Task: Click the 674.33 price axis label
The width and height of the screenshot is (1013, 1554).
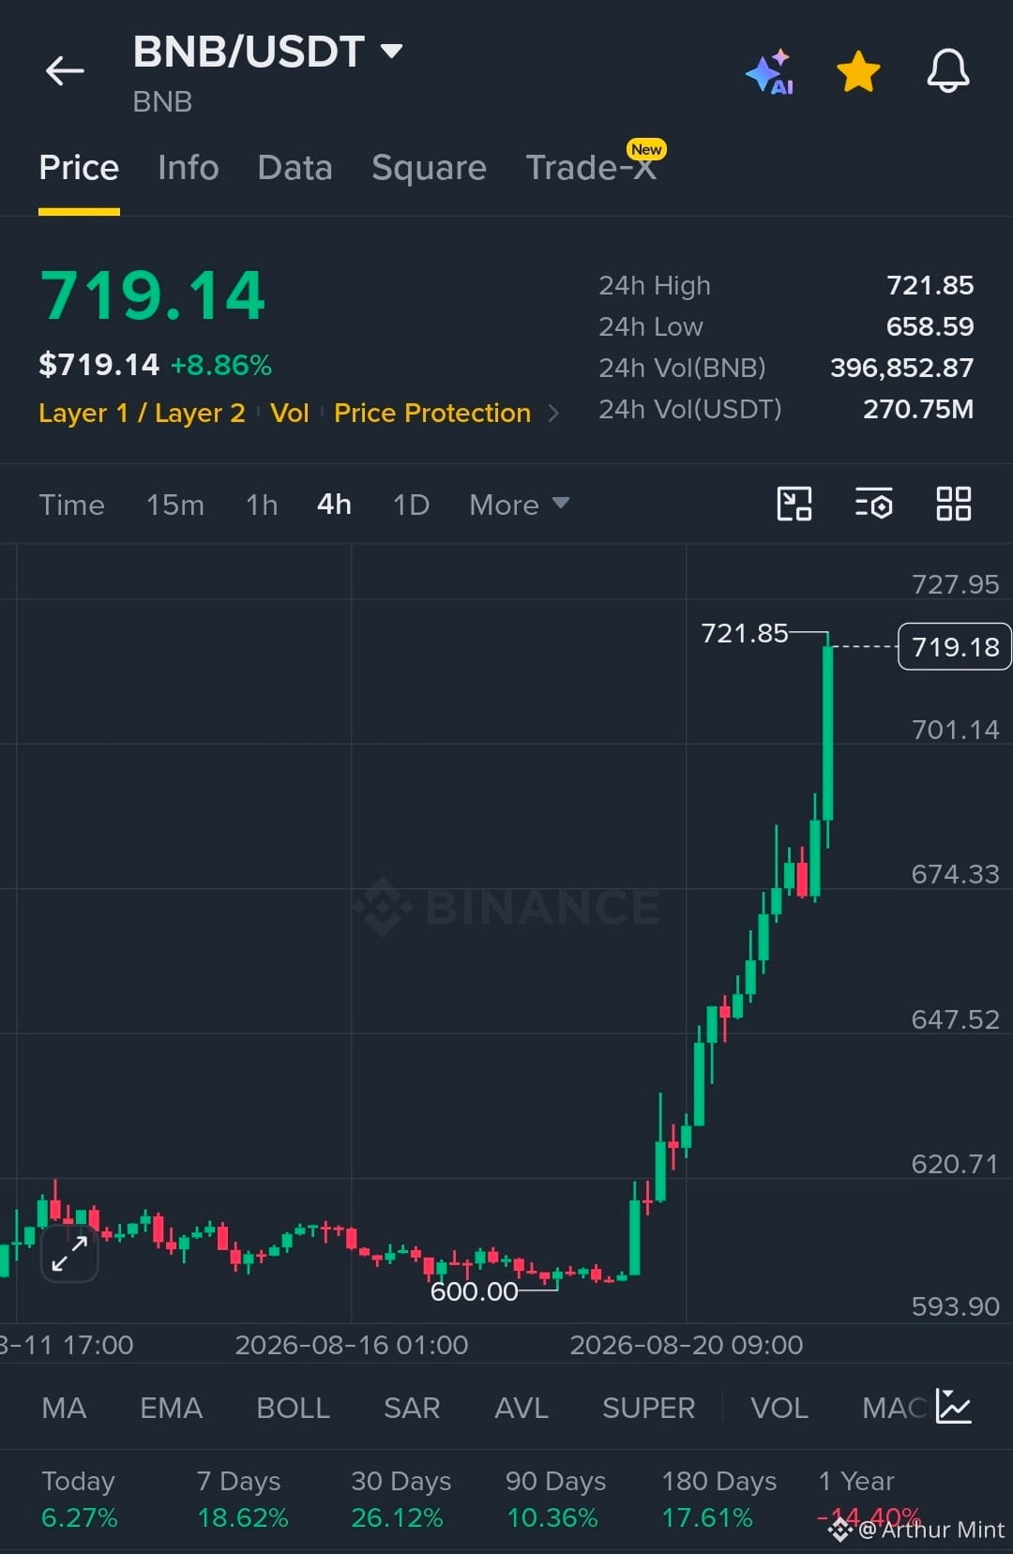Action: click(x=955, y=874)
